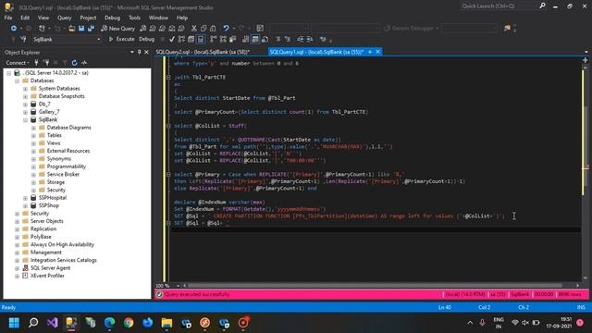Open the File menu
Screen dimensions: 592x333
(8, 18)
